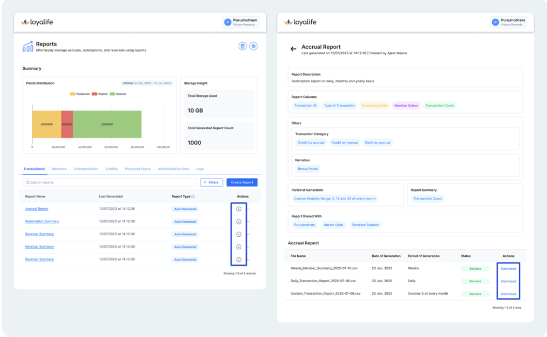This screenshot has height=337, width=547.
Task: Click the Transaction ID column chip
Action: [305, 106]
